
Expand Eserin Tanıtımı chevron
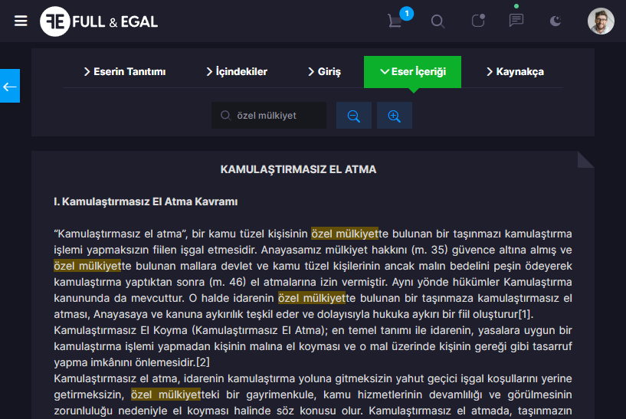coord(87,72)
